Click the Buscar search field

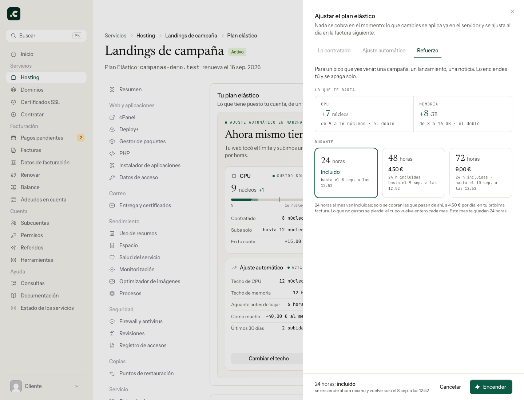pos(46,36)
